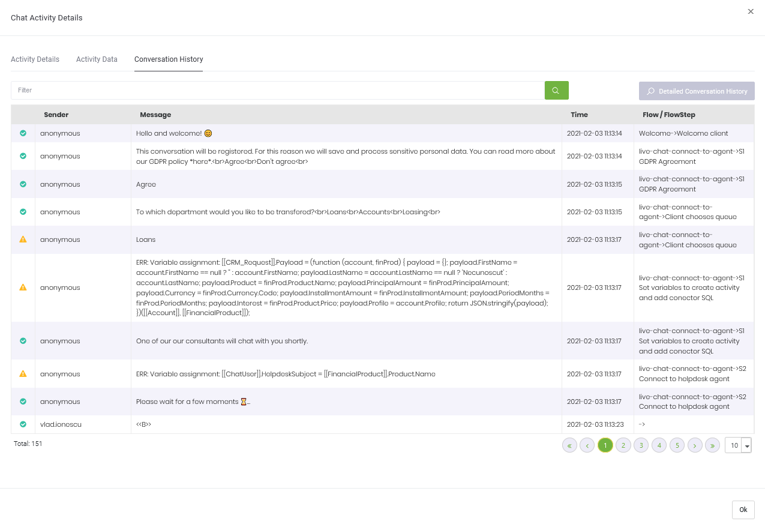Image resolution: width=765 pixels, height=530 pixels.
Task: Click the warning icon beside the CRM_Request error message
Action: coord(23,287)
